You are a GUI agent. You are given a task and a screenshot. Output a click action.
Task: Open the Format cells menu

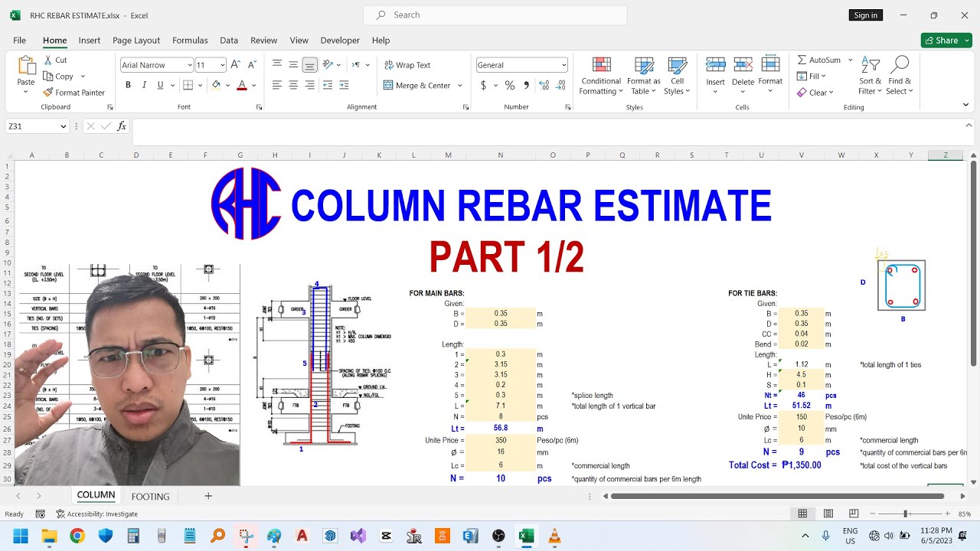(770, 74)
